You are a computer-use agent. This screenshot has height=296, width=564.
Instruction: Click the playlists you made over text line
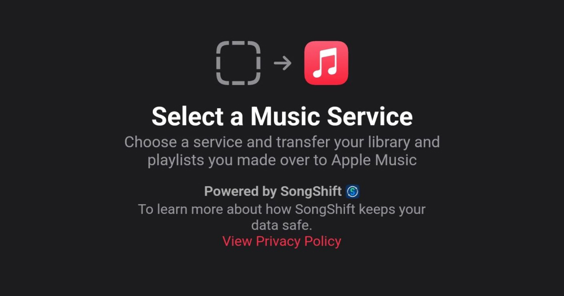282,160
